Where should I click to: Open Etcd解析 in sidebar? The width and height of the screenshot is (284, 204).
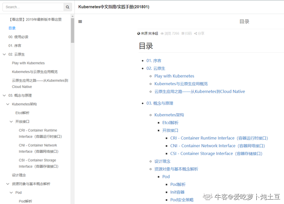click(22, 113)
